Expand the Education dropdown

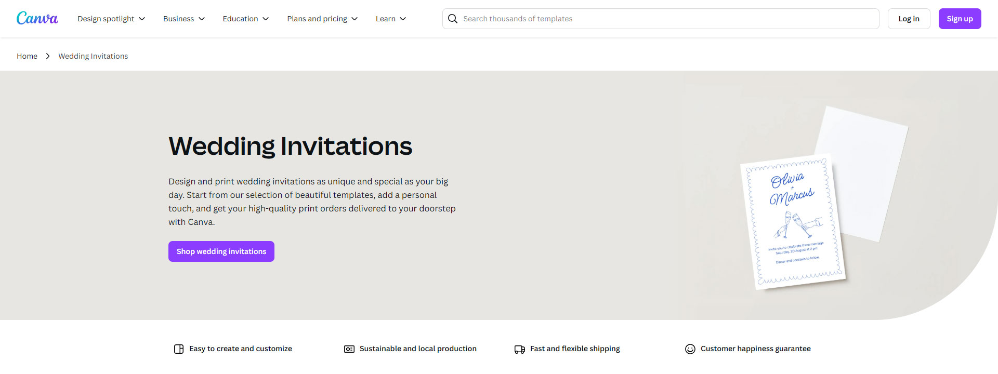(x=246, y=19)
